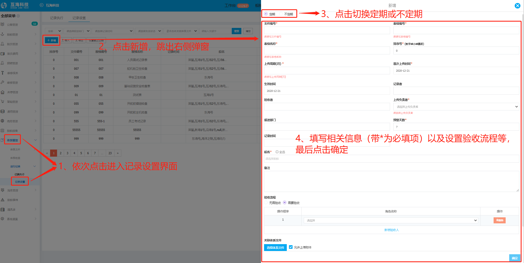Open the 上传负责者 dropdown
Screen dimensions: 524x263
pos(456,107)
